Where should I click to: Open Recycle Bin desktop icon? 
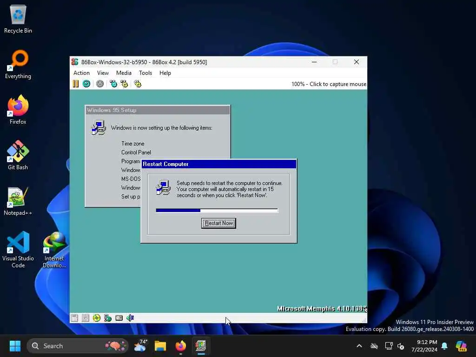tap(18, 19)
